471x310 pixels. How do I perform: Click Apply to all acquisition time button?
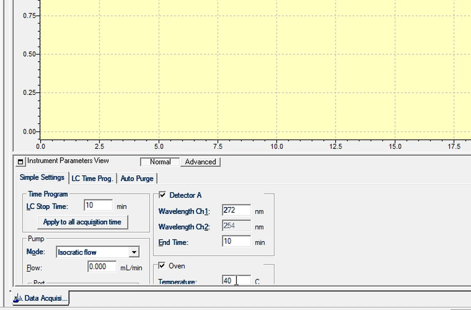pos(82,222)
